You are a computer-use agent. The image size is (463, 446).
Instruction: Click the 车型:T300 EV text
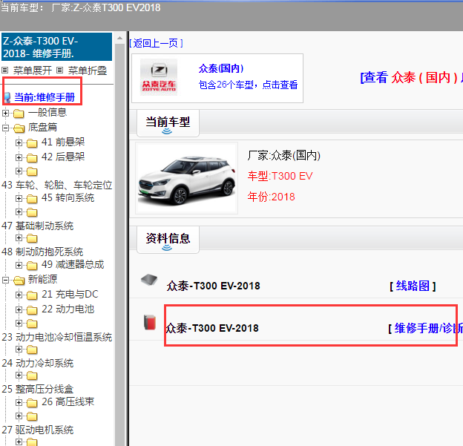[280, 176]
